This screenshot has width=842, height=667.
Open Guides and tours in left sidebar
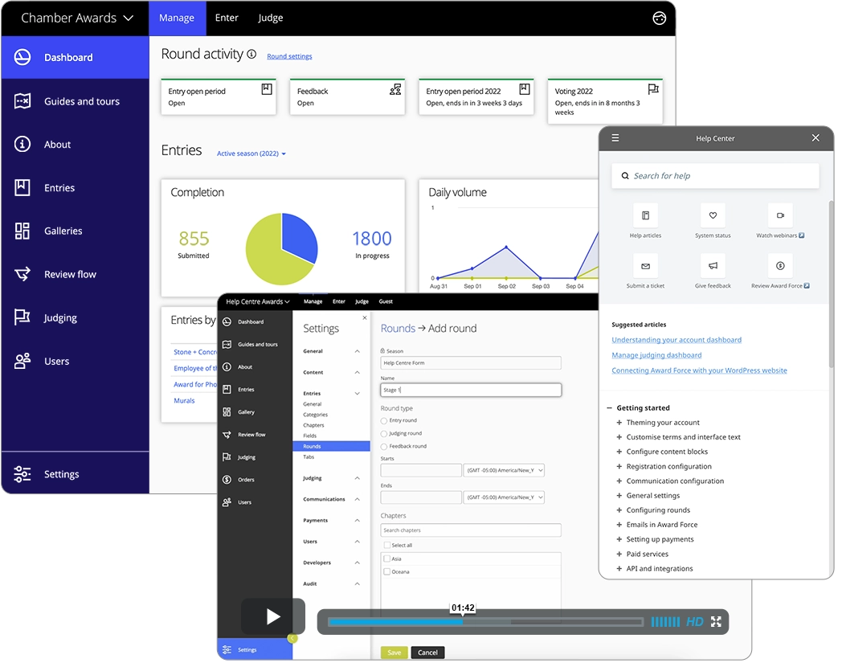pyautogui.click(x=81, y=101)
